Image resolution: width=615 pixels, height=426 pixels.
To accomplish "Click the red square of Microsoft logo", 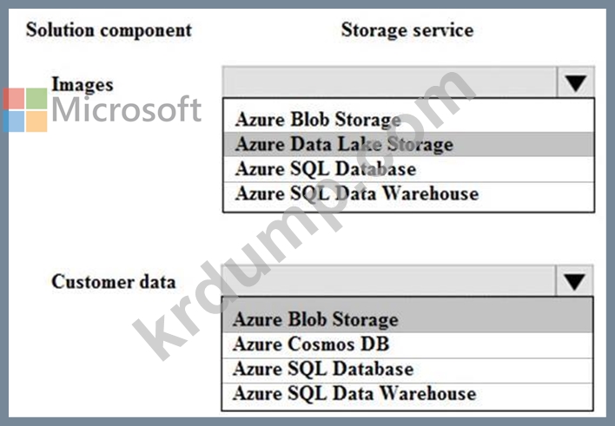I will 14,99.
